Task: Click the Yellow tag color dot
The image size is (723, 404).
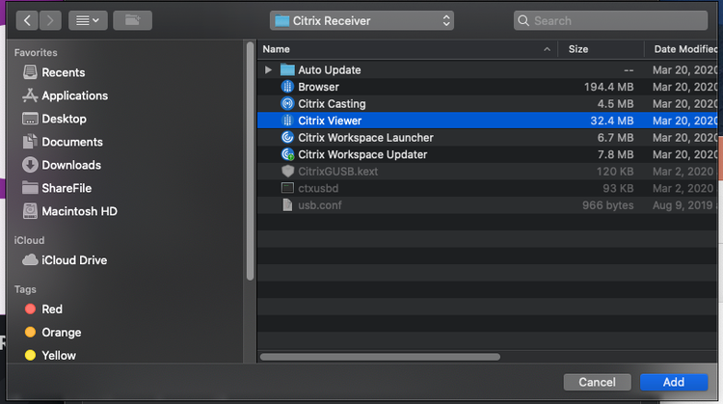Action: pyautogui.click(x=30, y=355)
